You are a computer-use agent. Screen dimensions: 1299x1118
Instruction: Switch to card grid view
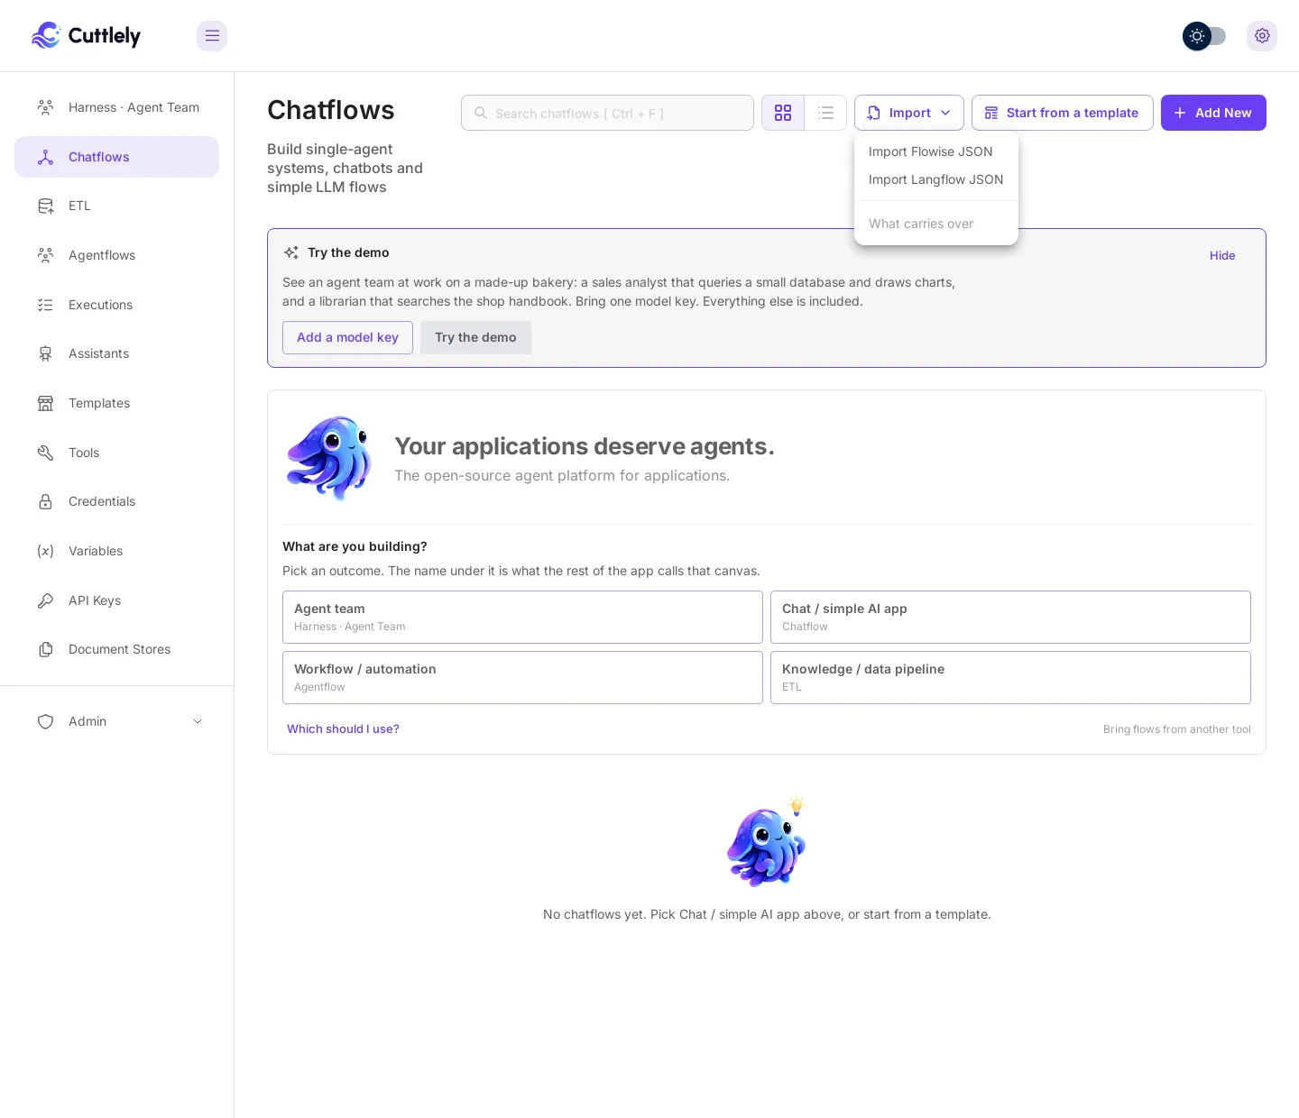click(x=783, y=113)
